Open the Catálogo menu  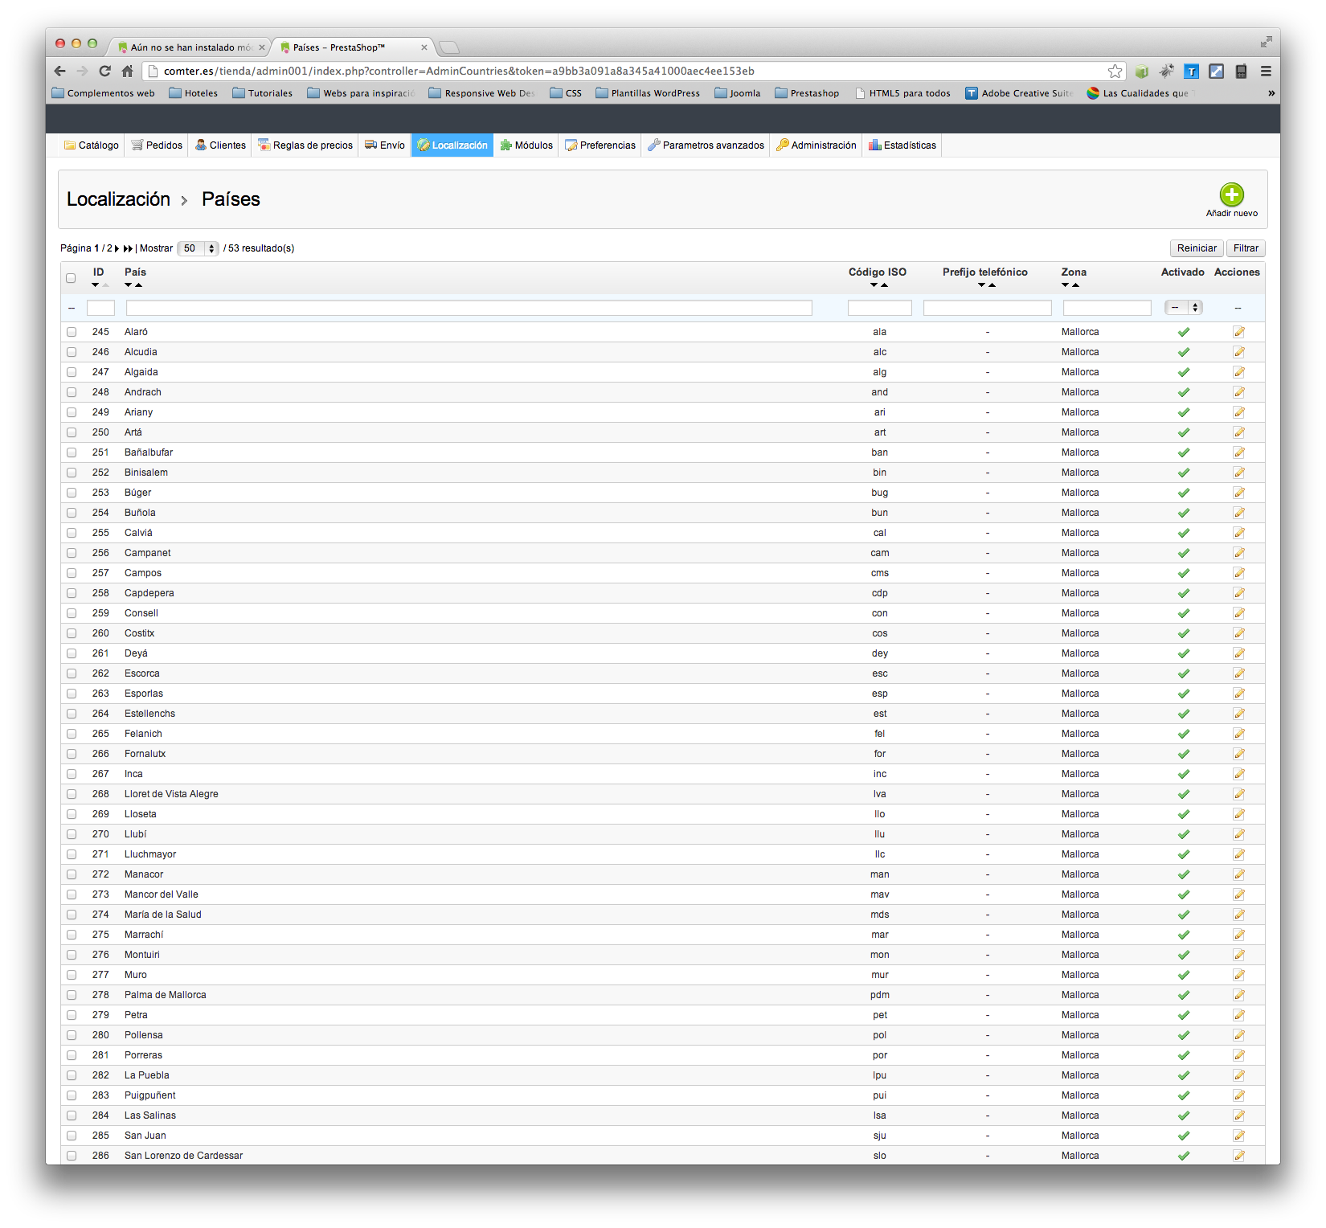coord(91,145)
